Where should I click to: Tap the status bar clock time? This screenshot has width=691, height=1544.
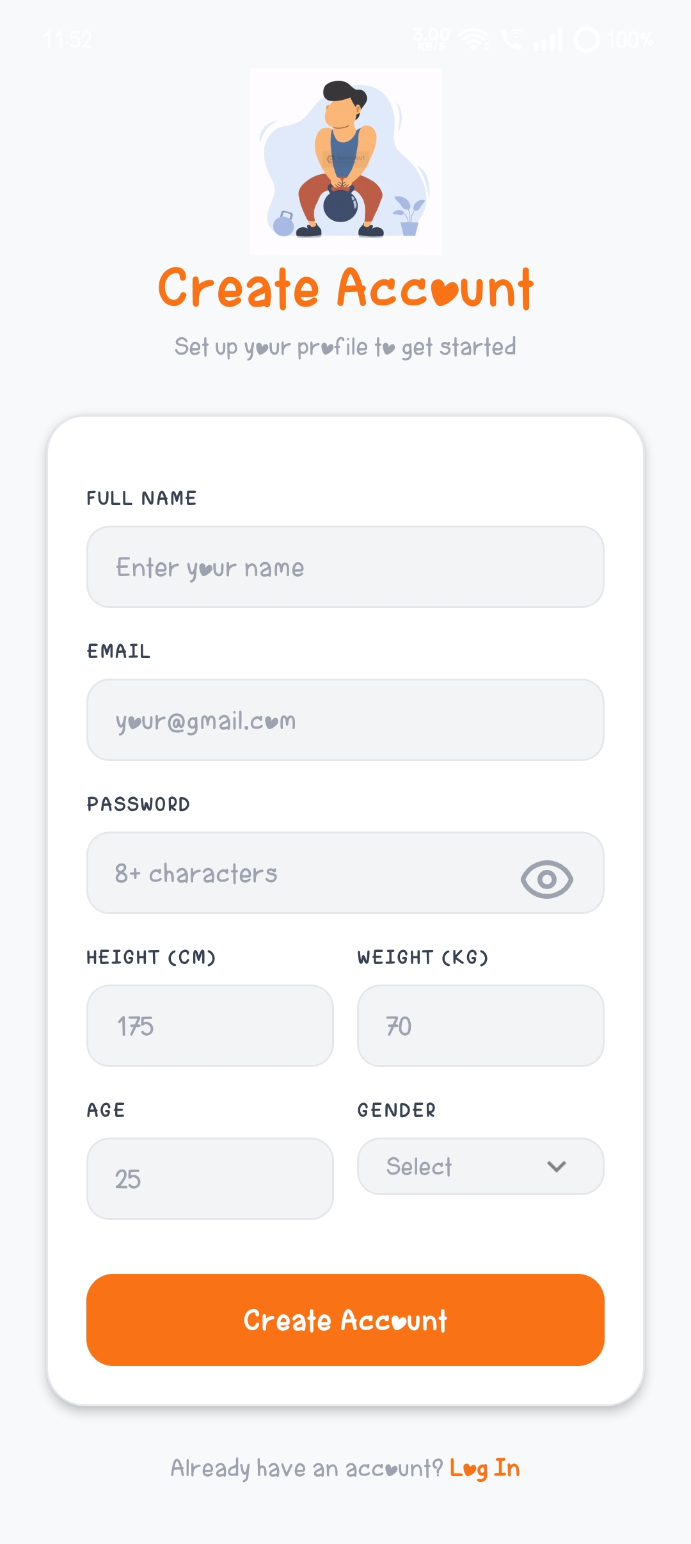pos(68,40)
